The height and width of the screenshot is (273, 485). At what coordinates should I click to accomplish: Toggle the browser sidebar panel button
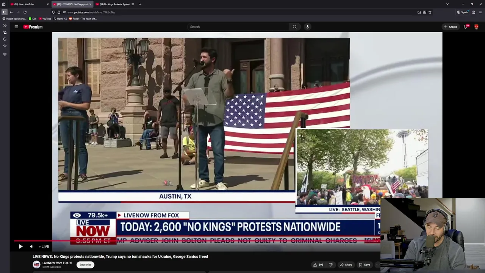[x=4, y=12]
